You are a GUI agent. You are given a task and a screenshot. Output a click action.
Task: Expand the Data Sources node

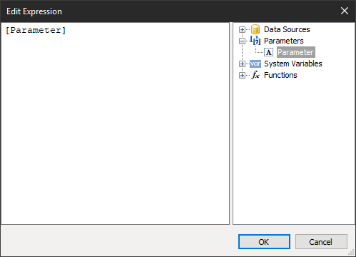click(242, 29)
